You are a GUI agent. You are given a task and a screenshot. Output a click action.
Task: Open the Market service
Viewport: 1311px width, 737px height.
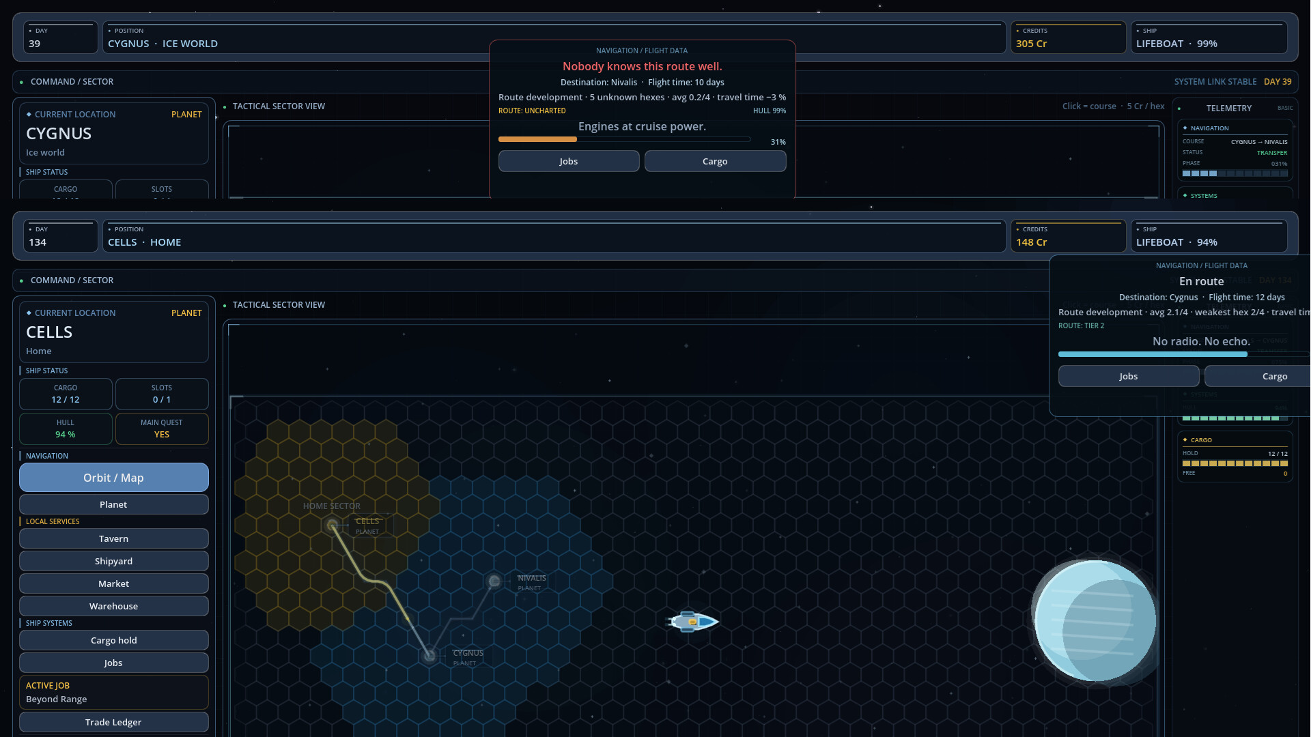113,583
